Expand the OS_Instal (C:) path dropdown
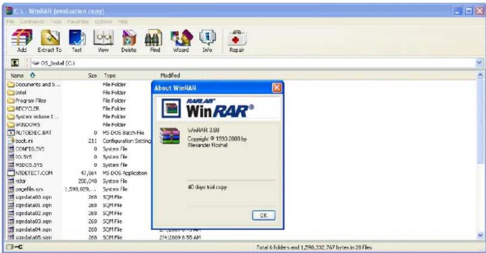Image resolution: width=486 pixels, height=253 pixels. pyautogui.click(x=479, y=63)
